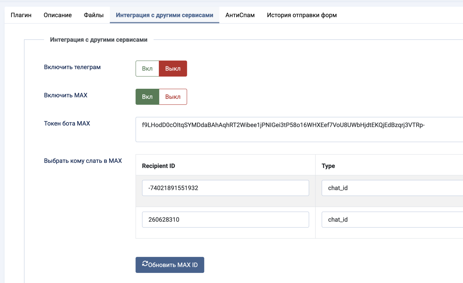Click Recipient ID field with 260628310
The width and height of the screenshot is (463, 283).
225,220
